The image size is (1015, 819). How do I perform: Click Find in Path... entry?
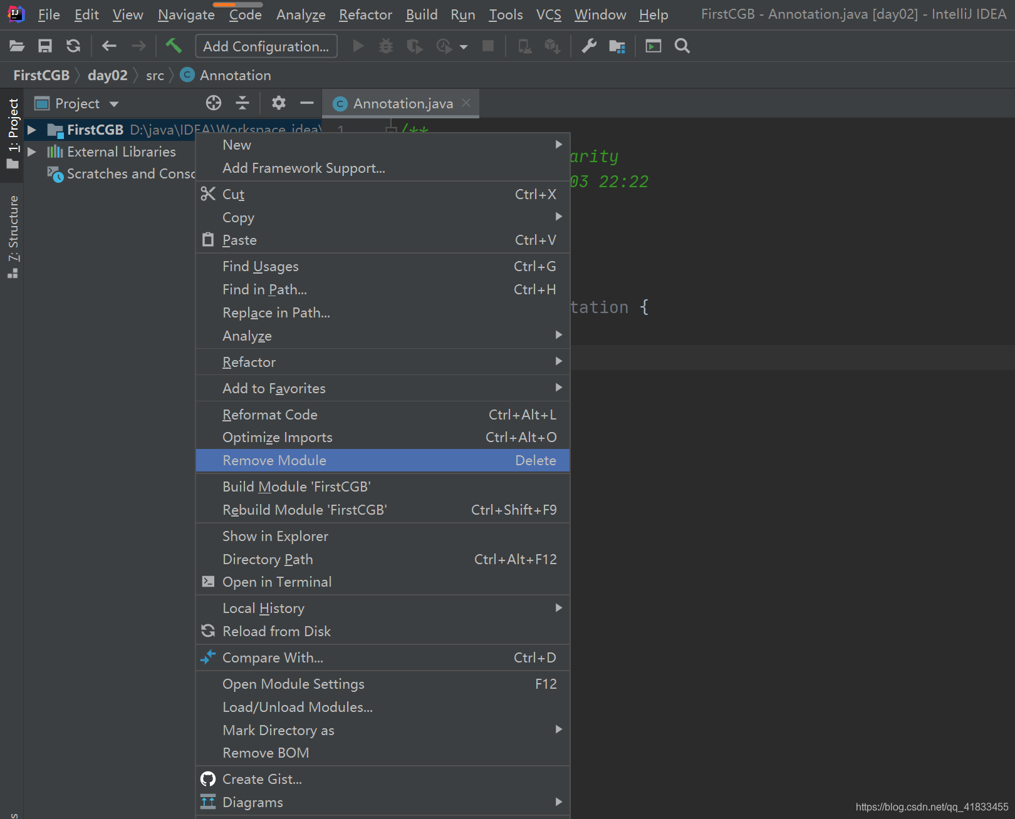point(382,289)
